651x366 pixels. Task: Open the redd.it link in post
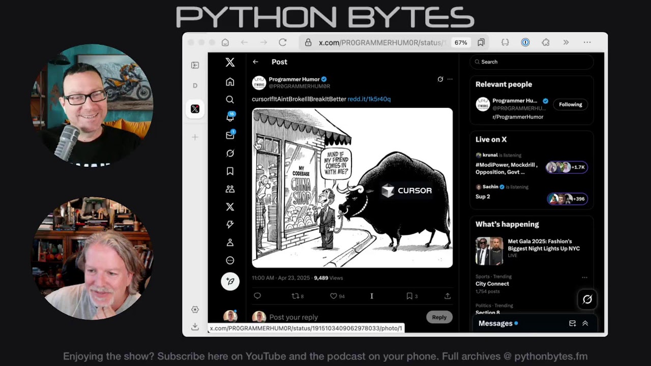(x=369, y=99)
